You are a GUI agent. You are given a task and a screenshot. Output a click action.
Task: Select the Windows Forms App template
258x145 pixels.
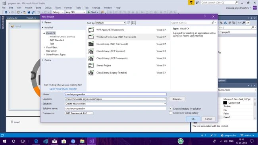pos(128,37)
